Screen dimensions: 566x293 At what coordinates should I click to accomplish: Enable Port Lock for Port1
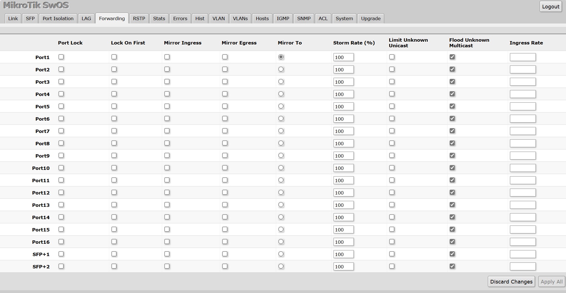point(61,57)
